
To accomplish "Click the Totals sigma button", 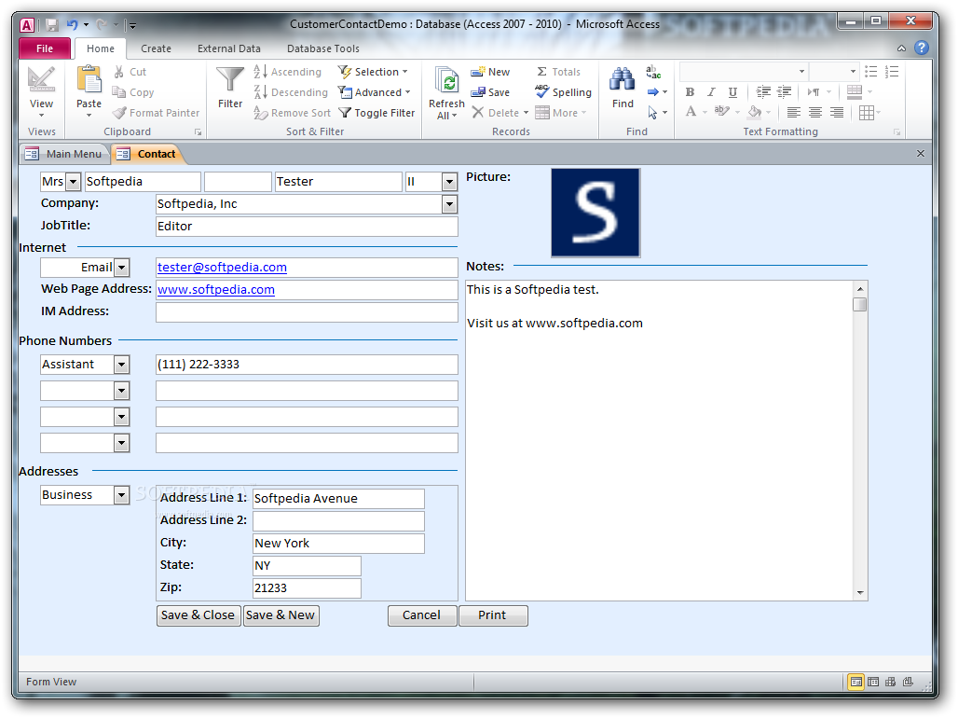I will coord(558,72).
